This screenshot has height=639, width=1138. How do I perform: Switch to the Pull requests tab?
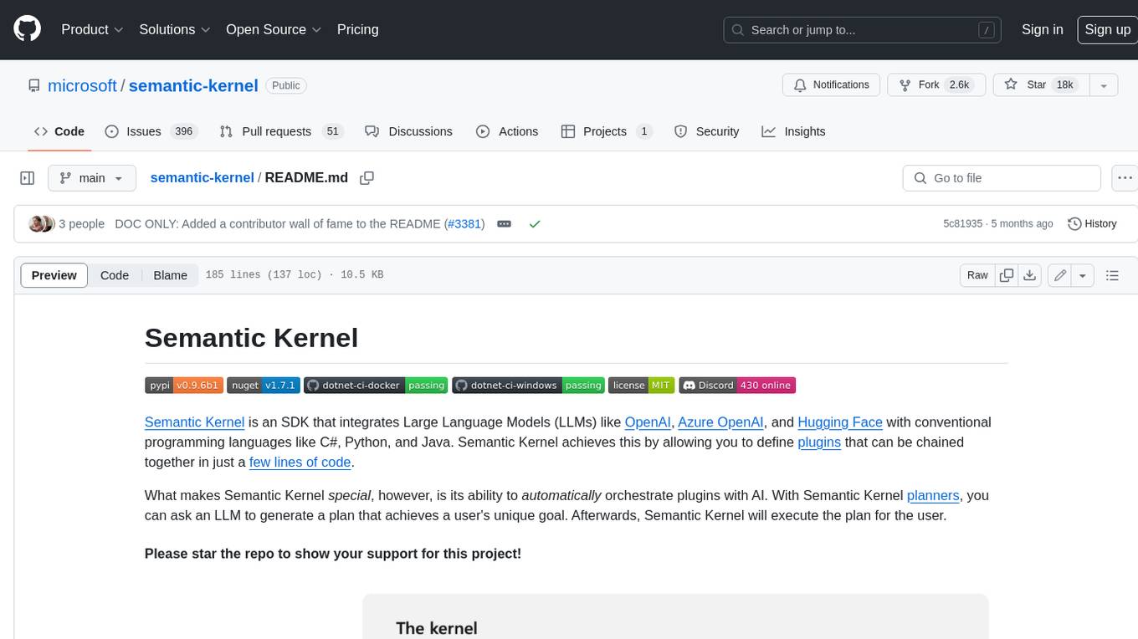tap(280, 131)
